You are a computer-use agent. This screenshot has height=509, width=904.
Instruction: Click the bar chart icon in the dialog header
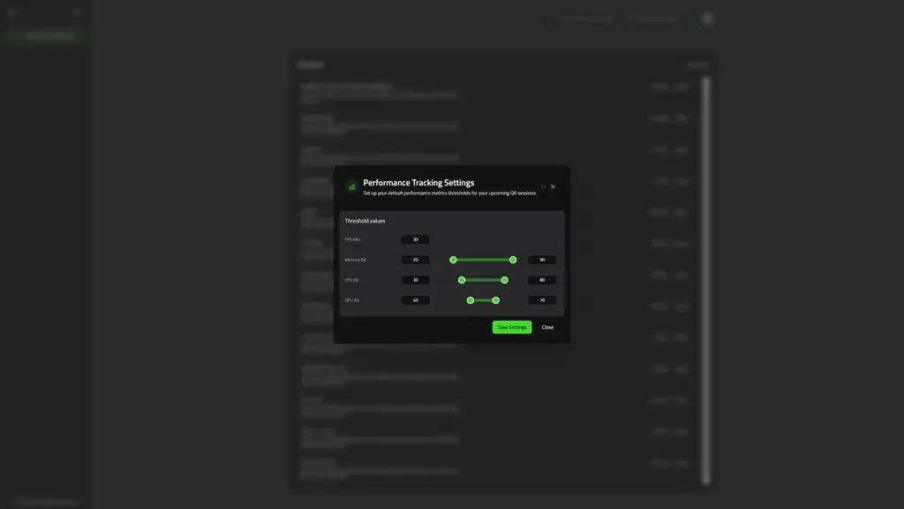pyautogui.click(x=350, y=186)
